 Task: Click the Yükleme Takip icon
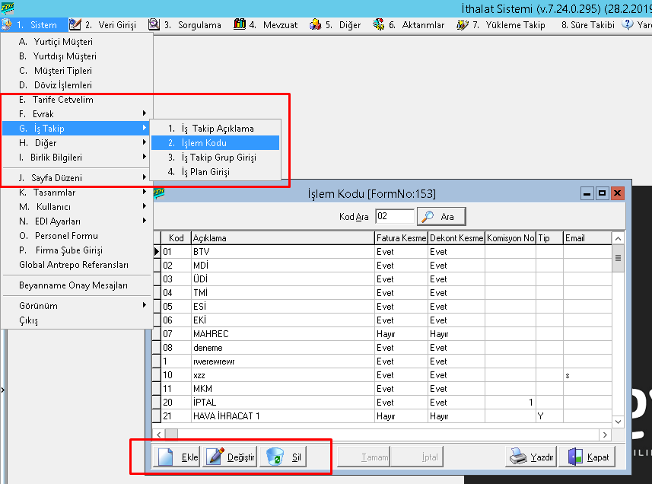coord(463,25)
